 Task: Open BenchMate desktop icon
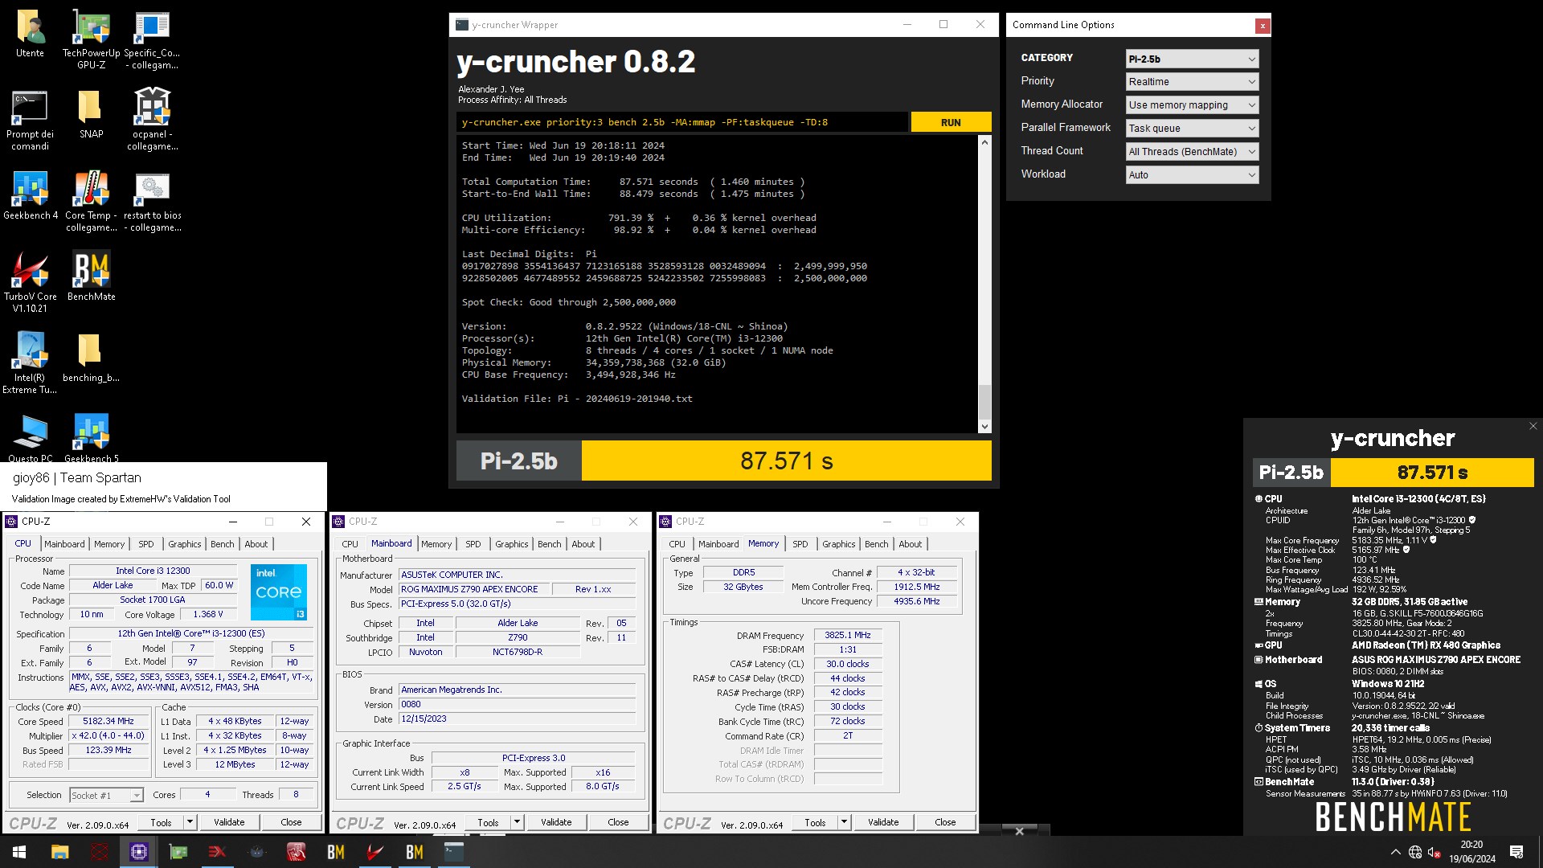tap(92, 277)
